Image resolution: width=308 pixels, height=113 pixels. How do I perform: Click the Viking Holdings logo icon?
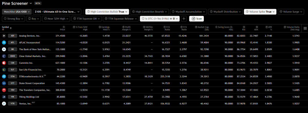(x=4, y=97)
